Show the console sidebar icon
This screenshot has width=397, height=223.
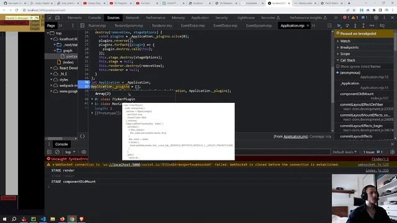point(49,152)
